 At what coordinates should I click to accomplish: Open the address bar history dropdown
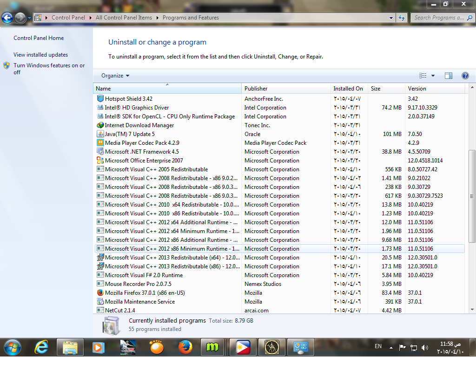click(391, 18)
